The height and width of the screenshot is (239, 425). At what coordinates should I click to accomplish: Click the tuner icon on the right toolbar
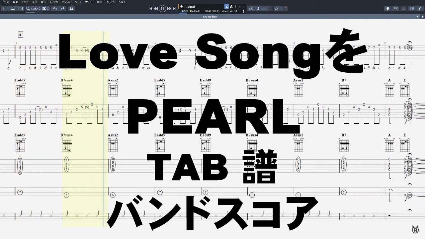click(412, 8)
